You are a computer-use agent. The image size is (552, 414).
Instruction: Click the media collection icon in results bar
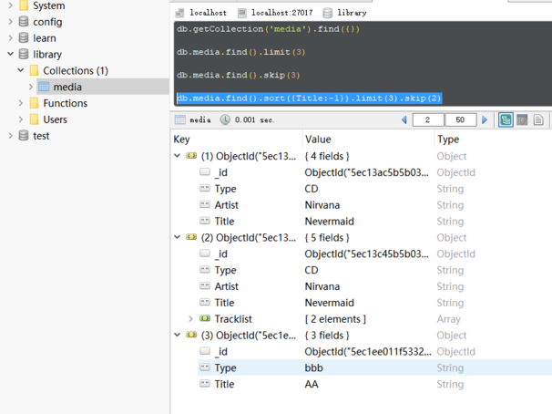tap(179, 119)
